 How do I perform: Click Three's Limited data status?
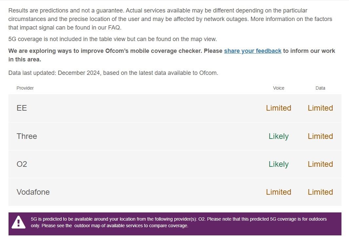[x=320, y=136]
